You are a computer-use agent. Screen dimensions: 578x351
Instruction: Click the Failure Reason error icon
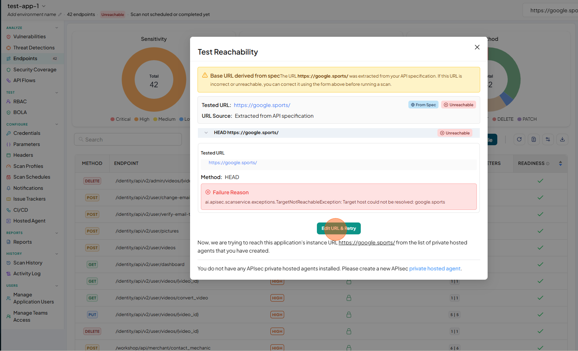pyautogui.click(x=208, y=192)
